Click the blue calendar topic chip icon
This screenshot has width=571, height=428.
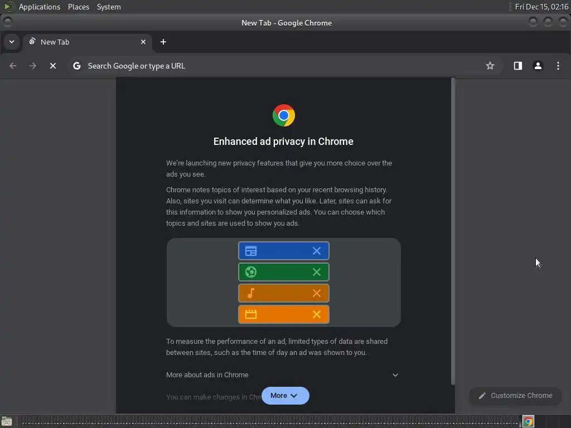pos(251,251)
